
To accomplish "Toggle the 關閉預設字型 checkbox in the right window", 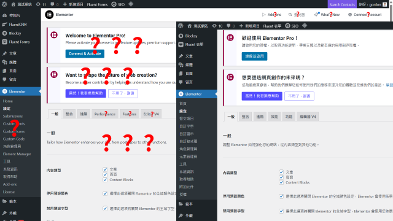I will point(281,211).
